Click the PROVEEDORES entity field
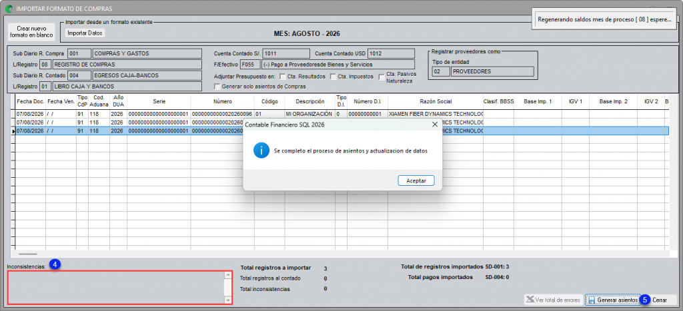 click(492, 71)
